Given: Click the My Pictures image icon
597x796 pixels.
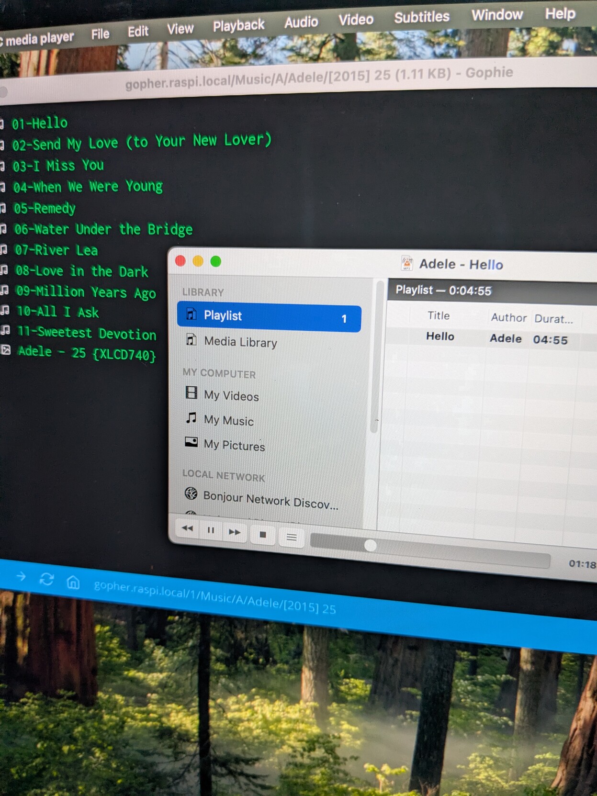Looking at the screenshot, I should (x=191, y=442).
